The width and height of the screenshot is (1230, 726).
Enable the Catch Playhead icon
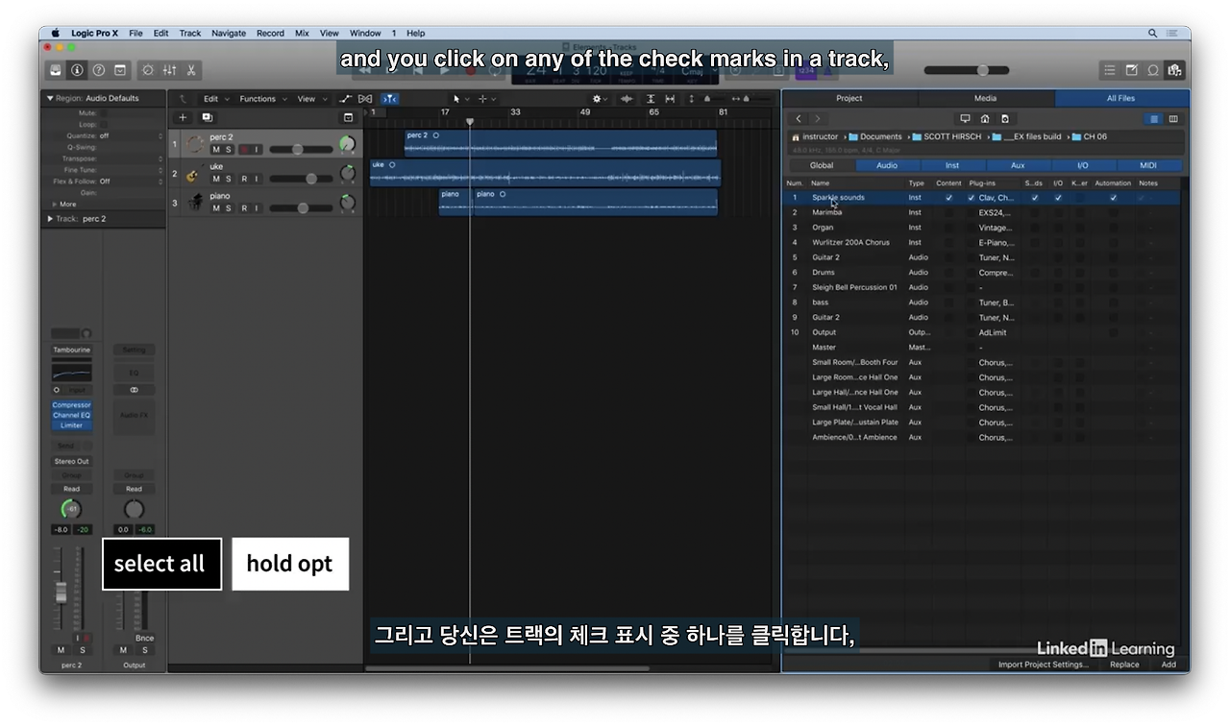[389, 99]
